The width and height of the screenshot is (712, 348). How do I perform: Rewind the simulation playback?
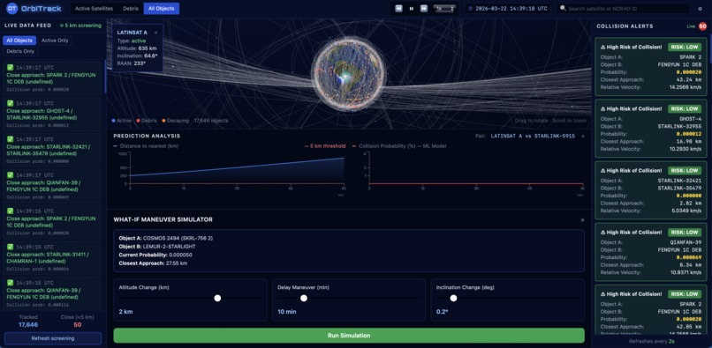[398, 8]
